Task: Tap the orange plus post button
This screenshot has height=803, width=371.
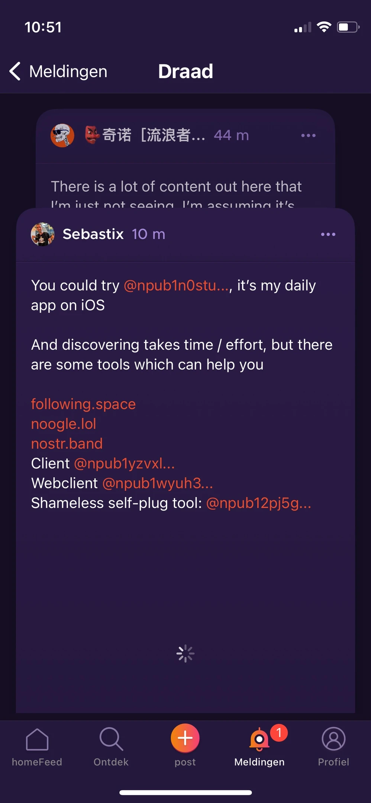Action: [185, 738]
